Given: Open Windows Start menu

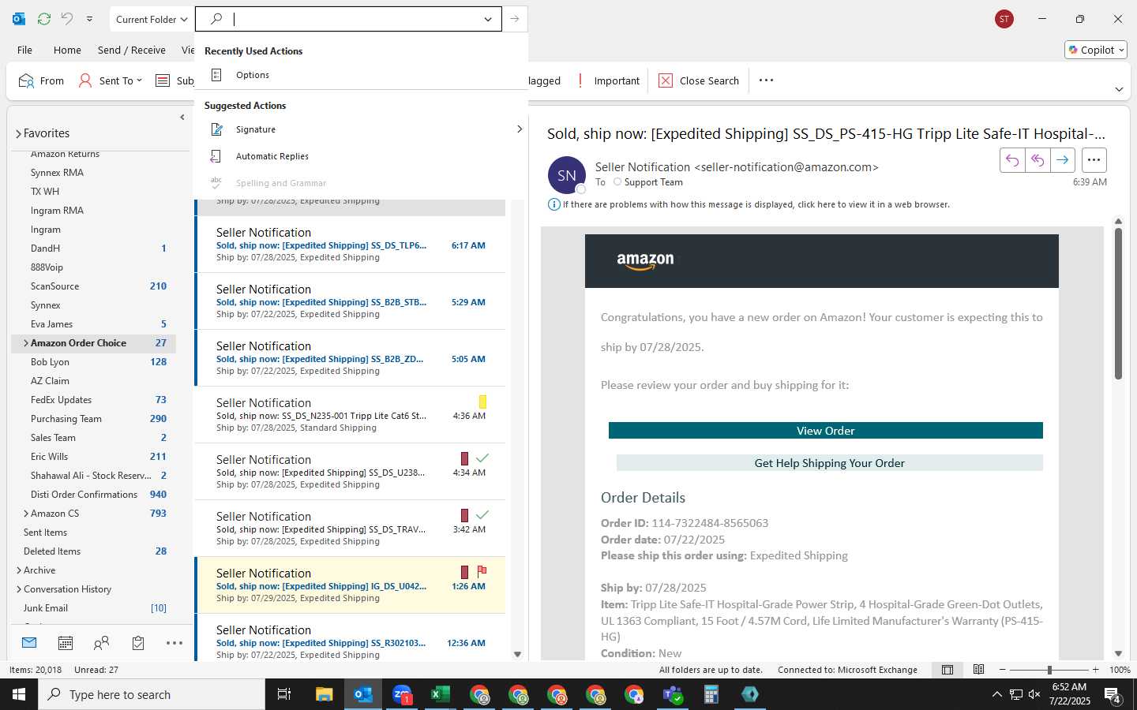Looking at the screenshot, I should (x=19, y=694).
